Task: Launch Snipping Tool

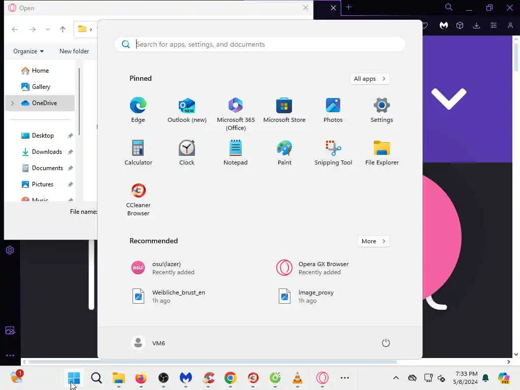Action: pos(333,152)
